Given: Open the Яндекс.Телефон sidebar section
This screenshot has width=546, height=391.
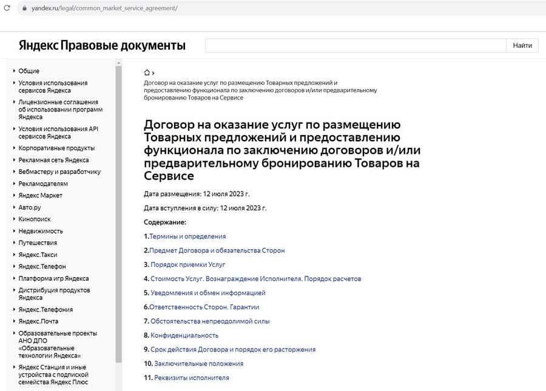Looking at the screenshot, I should [x=42, y=267].
